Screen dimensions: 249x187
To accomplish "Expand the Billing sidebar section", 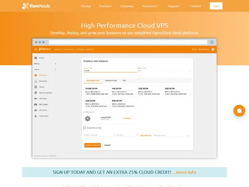I will (45, 64).
